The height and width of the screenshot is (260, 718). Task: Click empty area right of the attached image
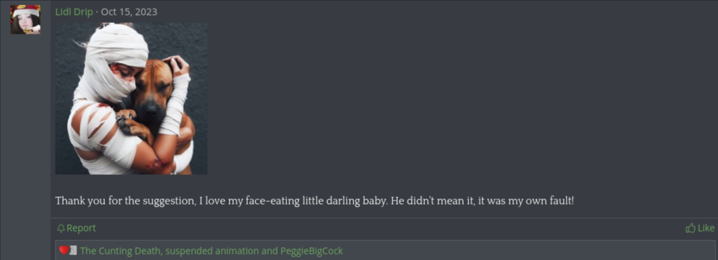pos(458,99)
